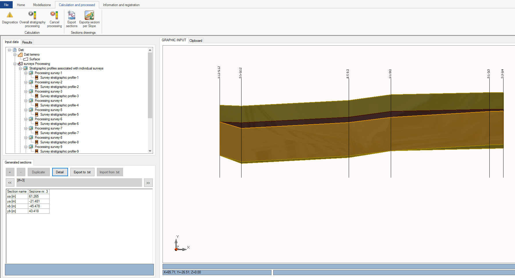This screenshot has height=278, width=515.
Task: Click the Survey stratigraphic profile-7 icon
Action: pyautogui.click(x=37, y=133)
